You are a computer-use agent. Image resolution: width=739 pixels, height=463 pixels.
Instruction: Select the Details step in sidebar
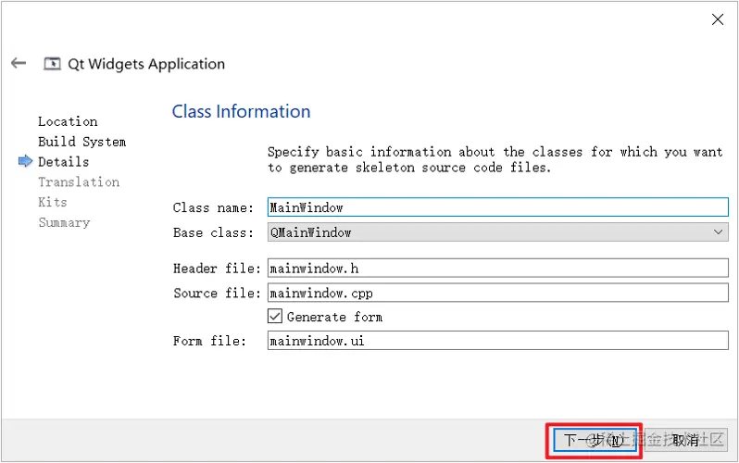(x=63, y=162)
